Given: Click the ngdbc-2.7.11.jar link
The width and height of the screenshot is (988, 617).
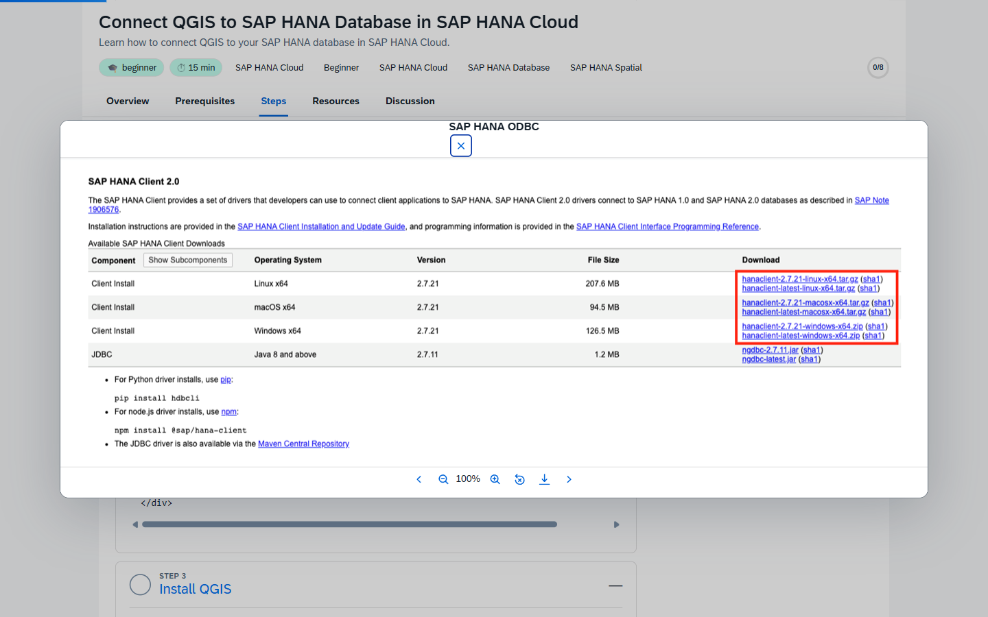Looking at the screenshot, I should coord(770,350).
